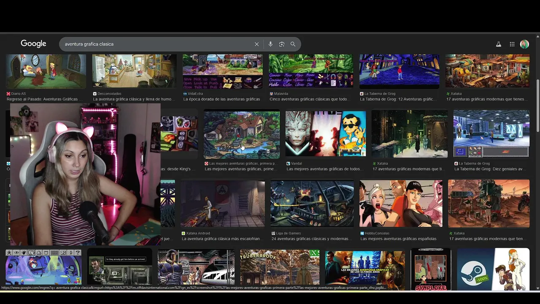This screenshot has width=540, height=304.
Task: Open Google Lens image search icon
Action: (282, 44)
